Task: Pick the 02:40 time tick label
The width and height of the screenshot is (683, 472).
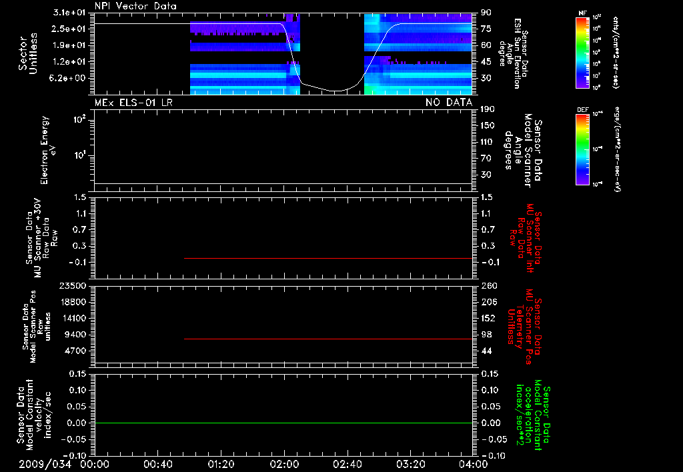Action: [x=347, y=464]
